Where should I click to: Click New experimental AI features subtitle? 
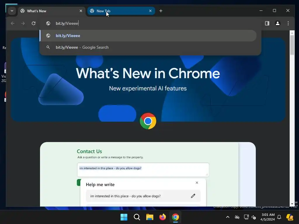click(x=148, y=88)
